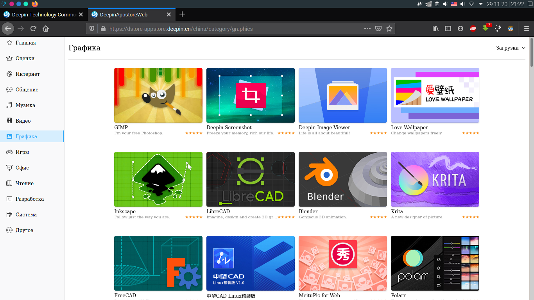Click the GIMP five-star rating

194,133
